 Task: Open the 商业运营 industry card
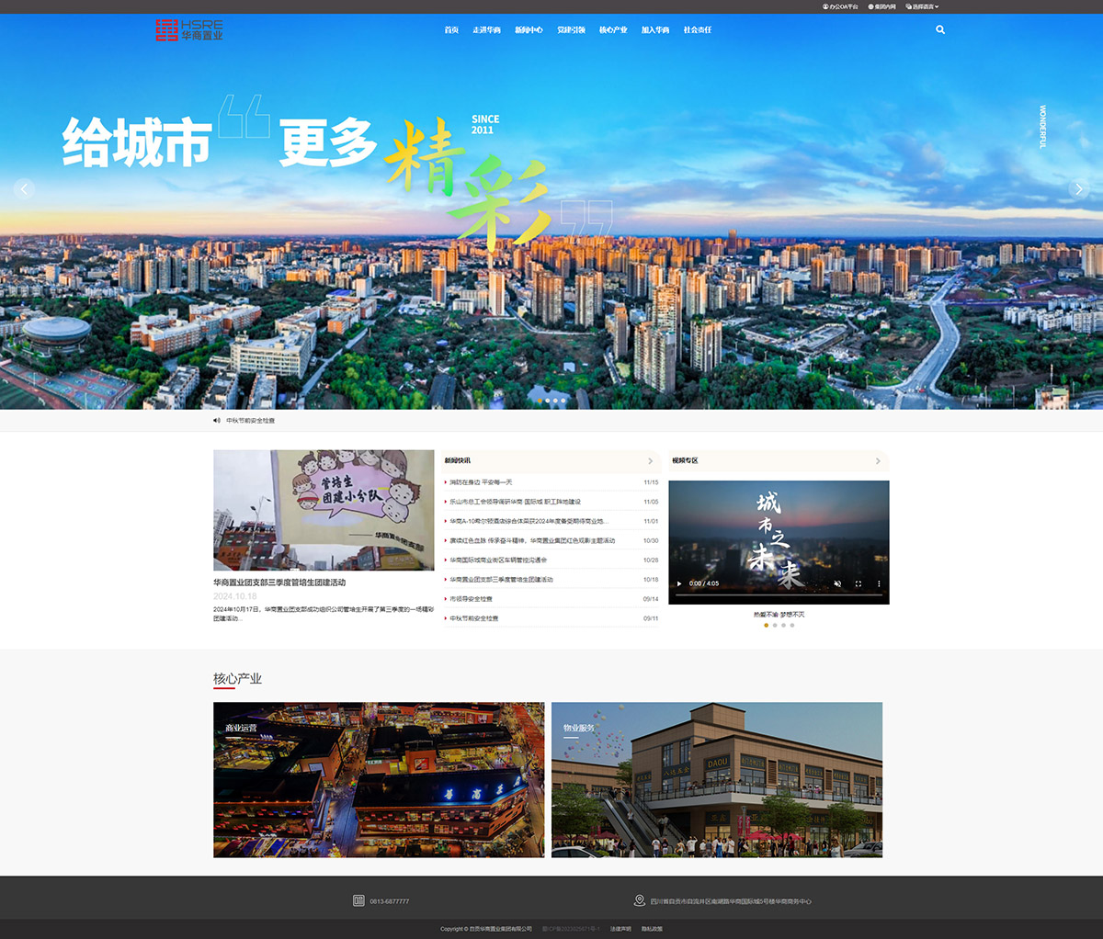pyautogui.click(x=379, y=780)
